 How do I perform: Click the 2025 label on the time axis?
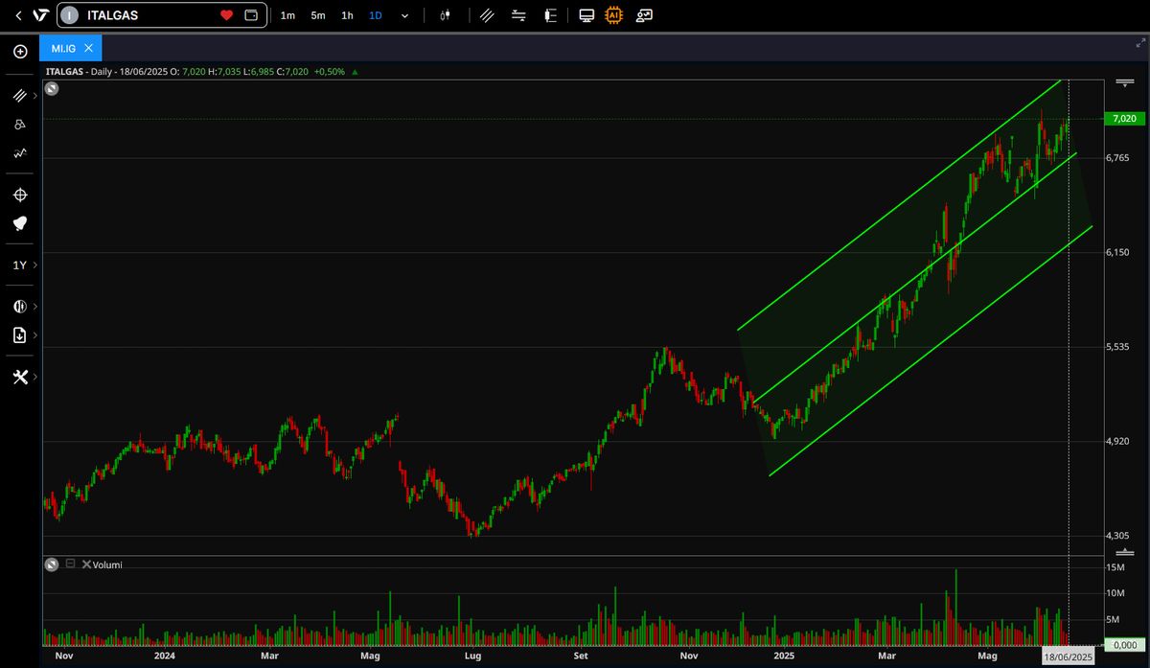pyautogui.click(x=784, y=656)
